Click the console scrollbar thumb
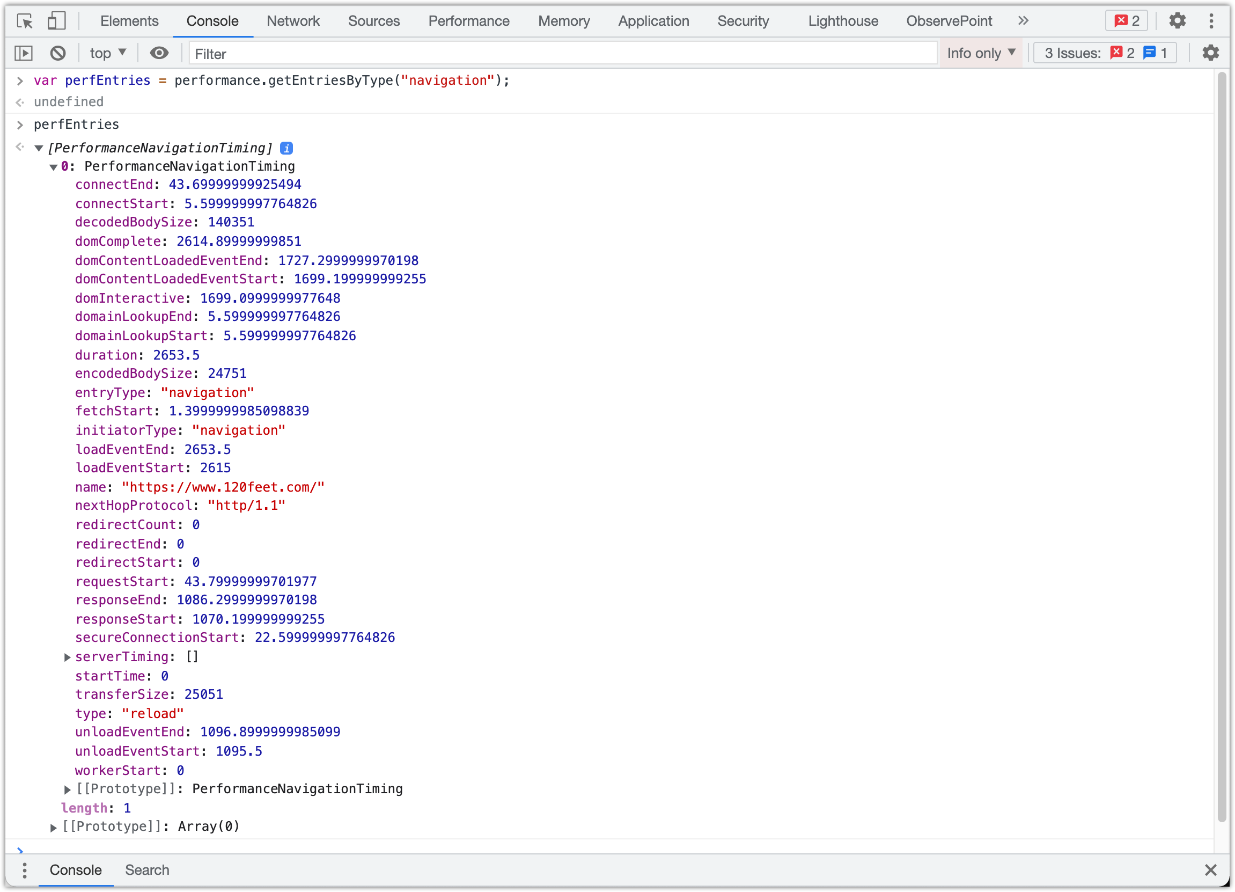 coord(1223,447)
